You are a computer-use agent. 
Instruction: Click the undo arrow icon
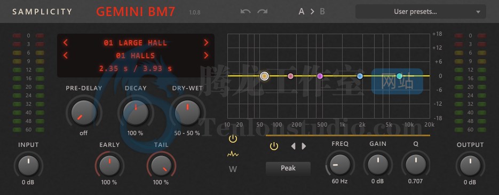(x=245, y=11)
